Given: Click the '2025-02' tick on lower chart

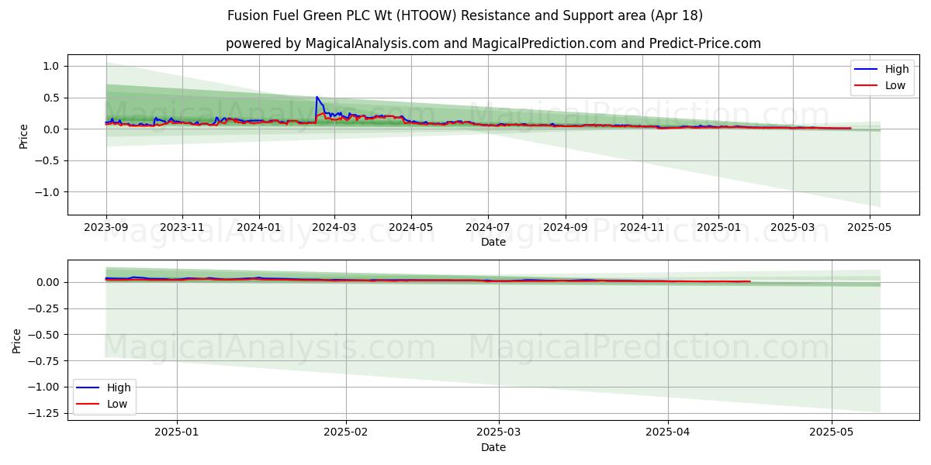Looking at the screenshot, I should coord(345,432).
